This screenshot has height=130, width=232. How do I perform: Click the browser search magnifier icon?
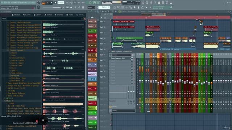pos(85,19)
